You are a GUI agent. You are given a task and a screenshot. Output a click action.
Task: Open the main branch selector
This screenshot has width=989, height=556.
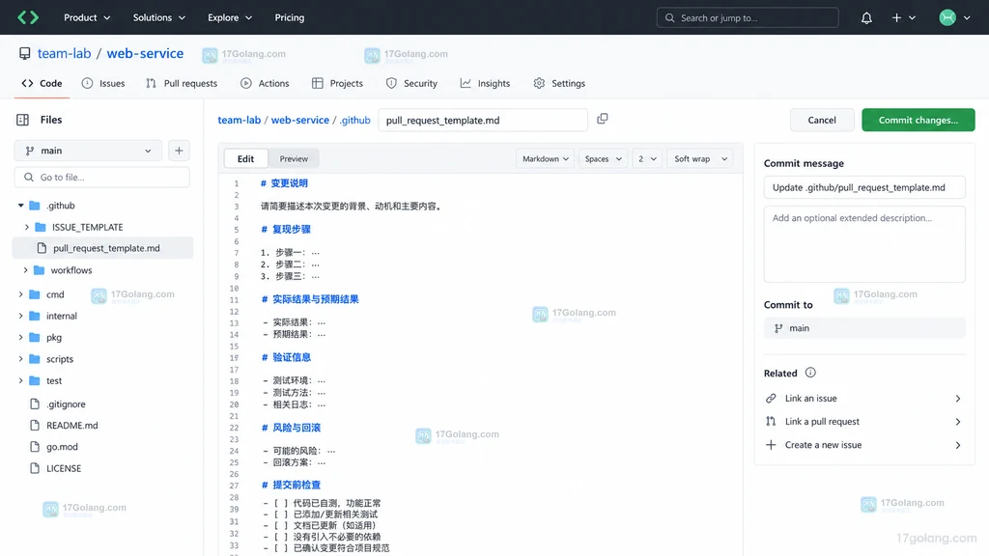point(88,151)
